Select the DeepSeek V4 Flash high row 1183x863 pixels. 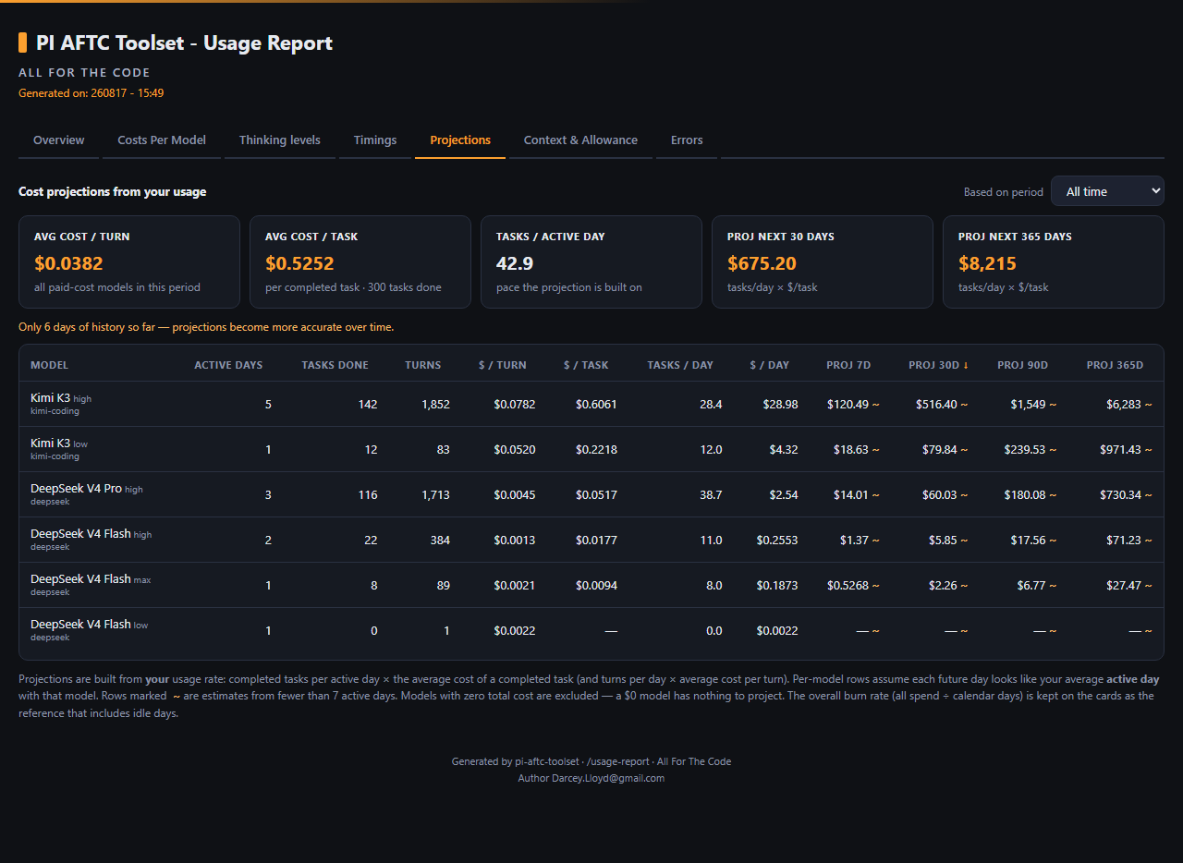click(x=591, y=540)
